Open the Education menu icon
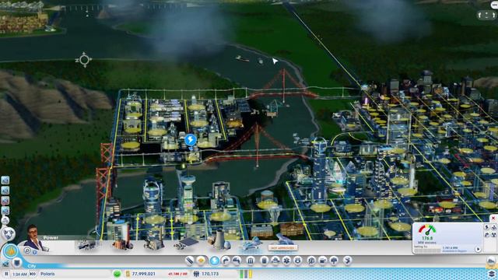This screenshot has height=280, width=498. [x=311, y=261]
